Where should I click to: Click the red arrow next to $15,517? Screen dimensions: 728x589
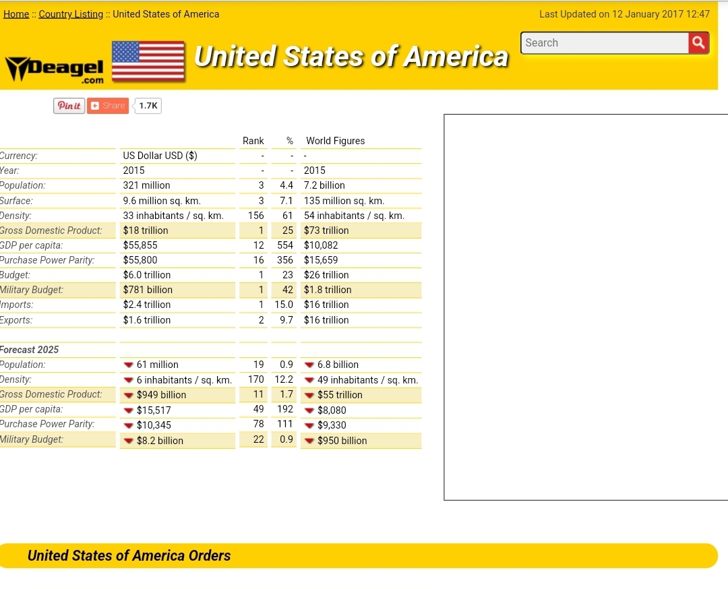(x=129, y=410)
